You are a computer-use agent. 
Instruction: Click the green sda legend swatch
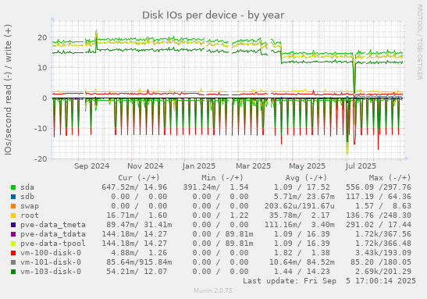pyautogui.click(x=13, y=187)
